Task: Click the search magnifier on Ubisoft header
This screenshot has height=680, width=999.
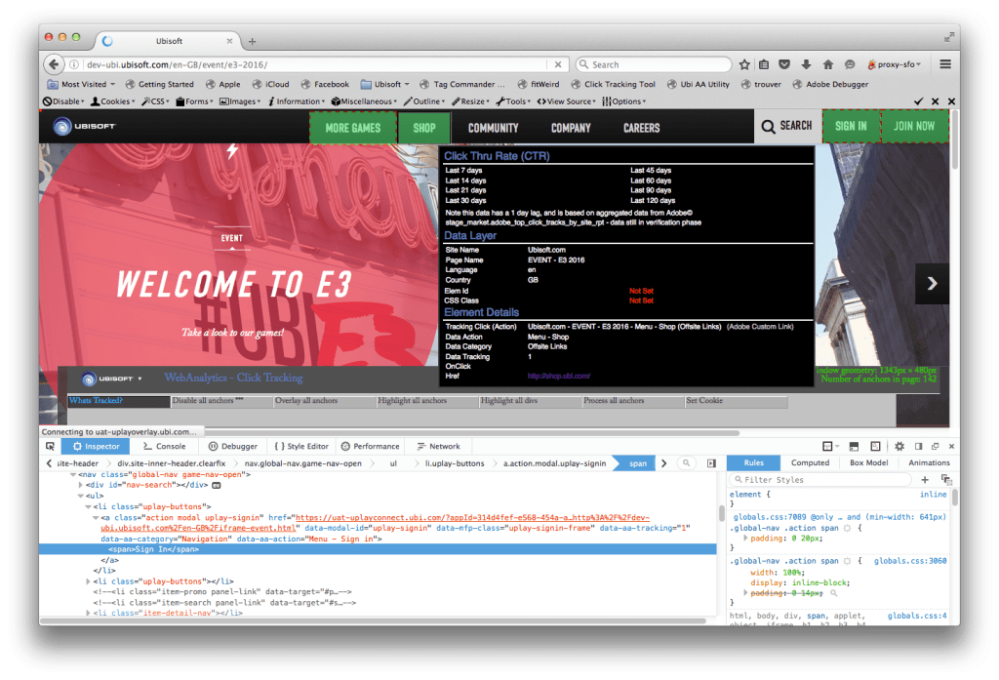Action: [x=769, y=126]
